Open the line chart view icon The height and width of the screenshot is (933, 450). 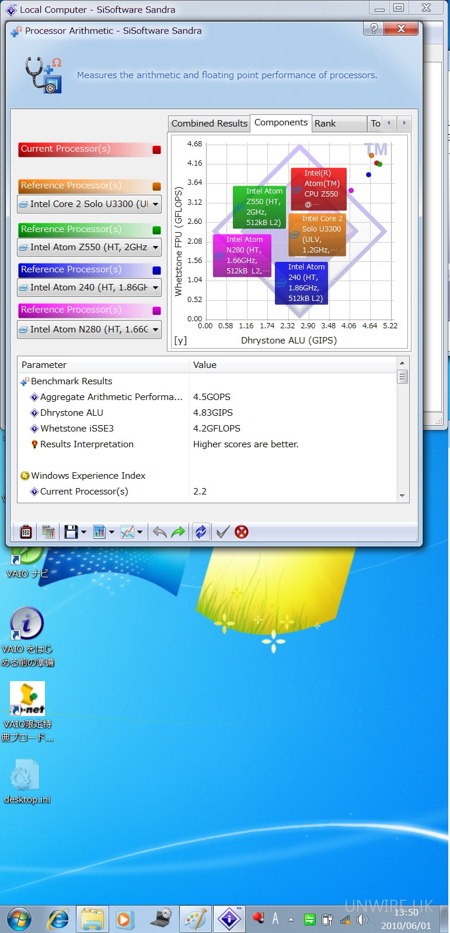point(127,532)
